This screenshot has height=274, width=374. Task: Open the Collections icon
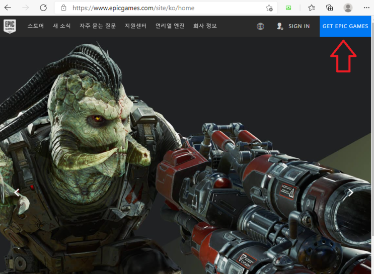329,8
